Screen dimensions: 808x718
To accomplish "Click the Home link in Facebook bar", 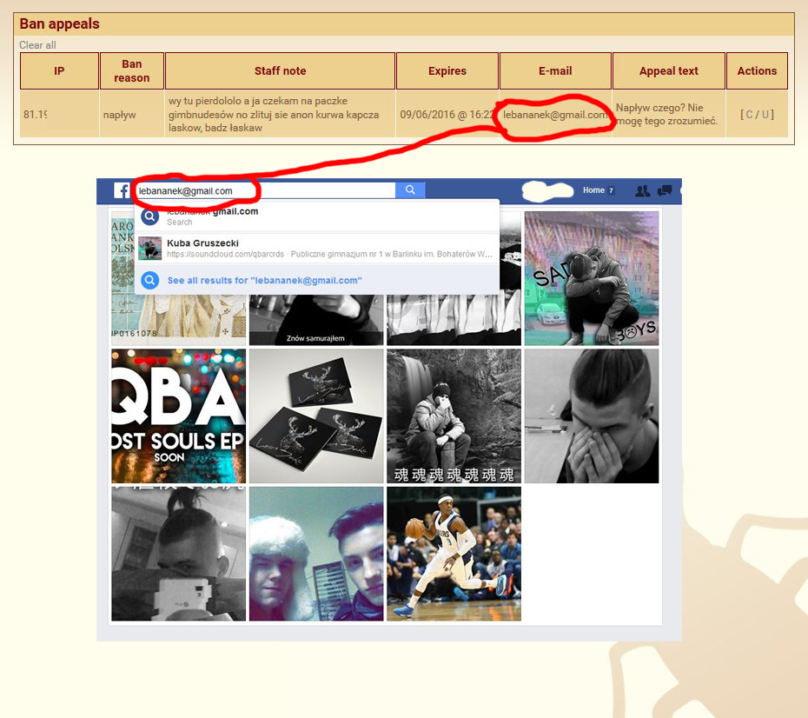I will pyautogui.click(x=593, y=190).
